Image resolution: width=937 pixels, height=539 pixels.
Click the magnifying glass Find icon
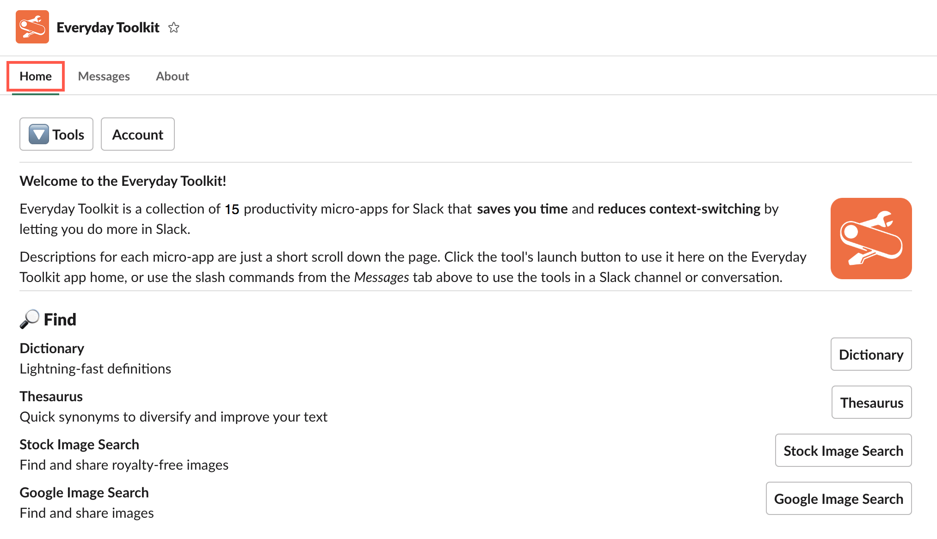coord(30,319)
